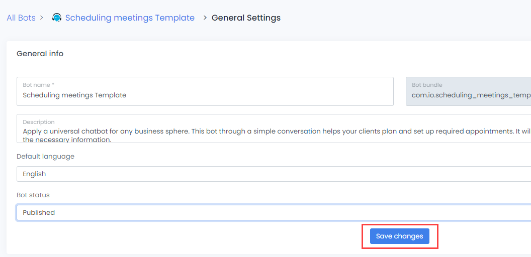Viewport: 531px width, 257px height.
Task: Go back to All Bots
Action: click(21, 18)
